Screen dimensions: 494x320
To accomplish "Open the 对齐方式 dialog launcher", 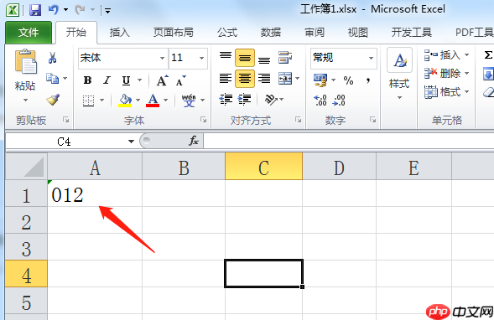I will point(298,119).
